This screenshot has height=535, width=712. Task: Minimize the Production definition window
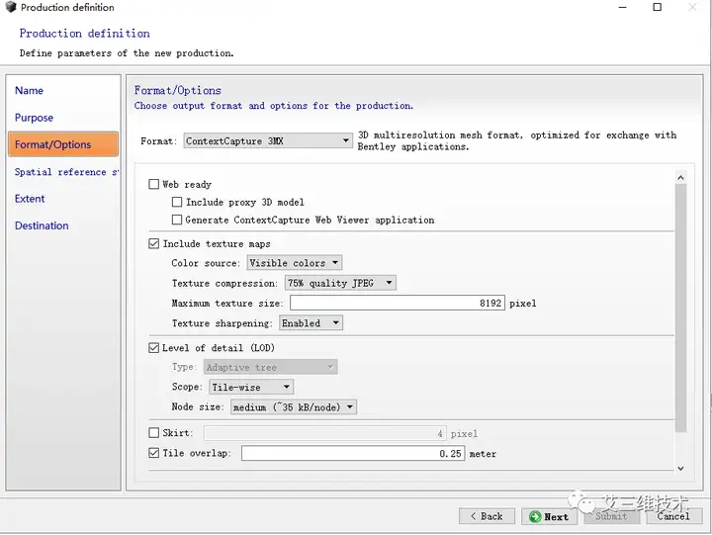tap(623, 7)
